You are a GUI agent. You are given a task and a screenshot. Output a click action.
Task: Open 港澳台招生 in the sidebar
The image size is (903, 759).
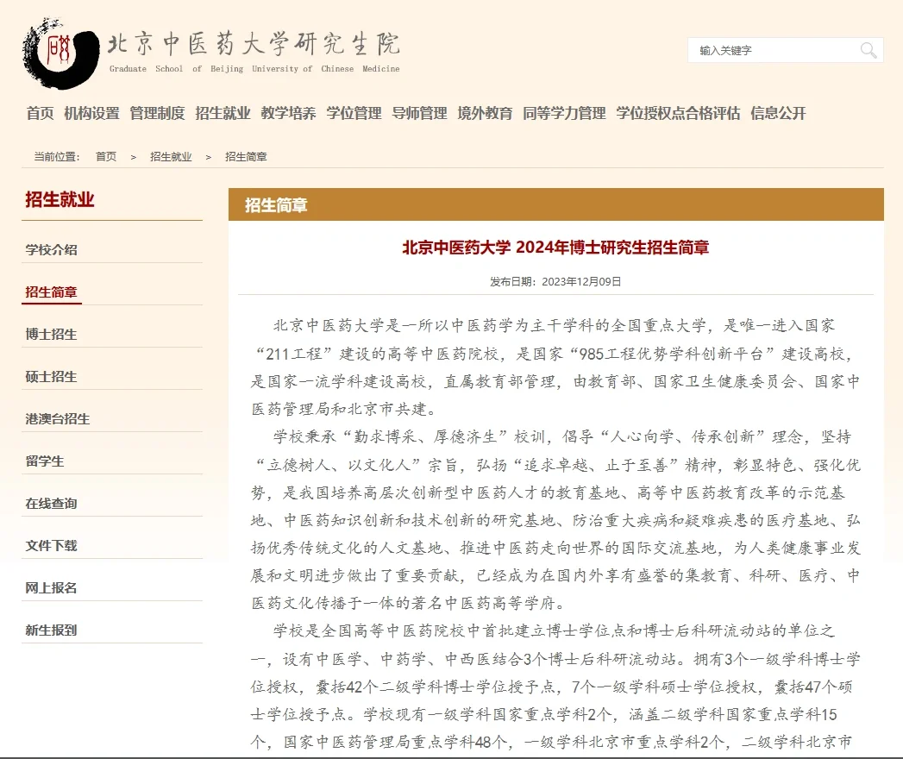point(58,419)
